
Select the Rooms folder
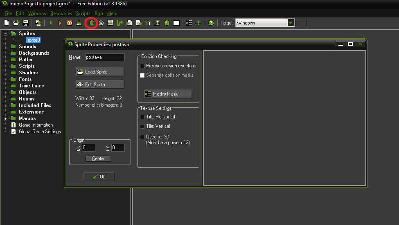[27, 99]
